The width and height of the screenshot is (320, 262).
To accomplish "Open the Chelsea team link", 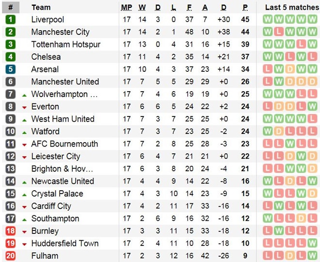I will tap(46, 57).
